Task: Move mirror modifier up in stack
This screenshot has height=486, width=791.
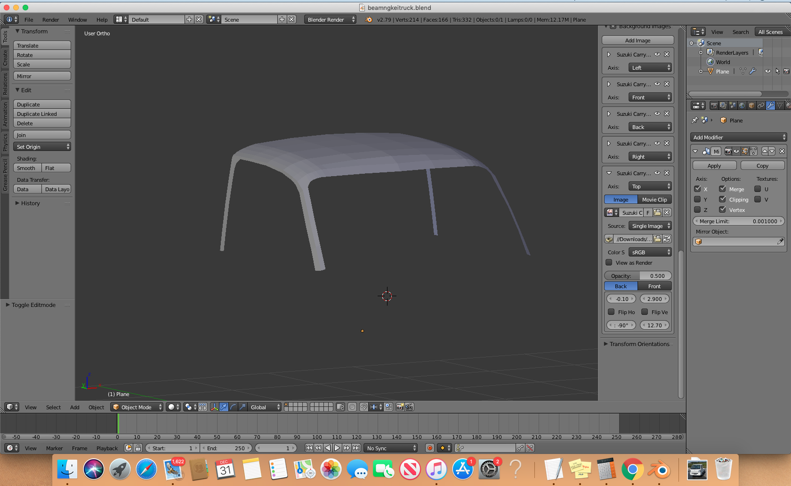Action: pyautogui.click(x=765, y=151)
